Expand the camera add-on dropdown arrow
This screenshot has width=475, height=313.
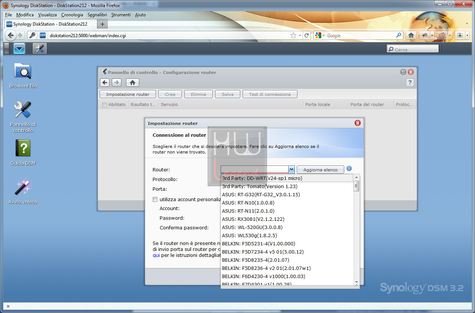[x=467, y=35]
